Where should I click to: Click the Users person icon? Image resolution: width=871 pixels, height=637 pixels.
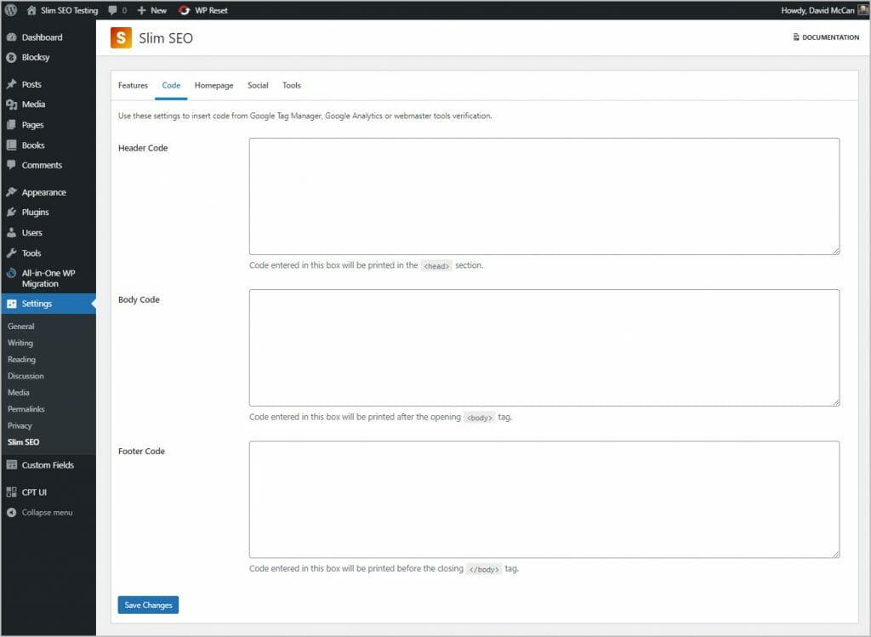pos(11,233)
